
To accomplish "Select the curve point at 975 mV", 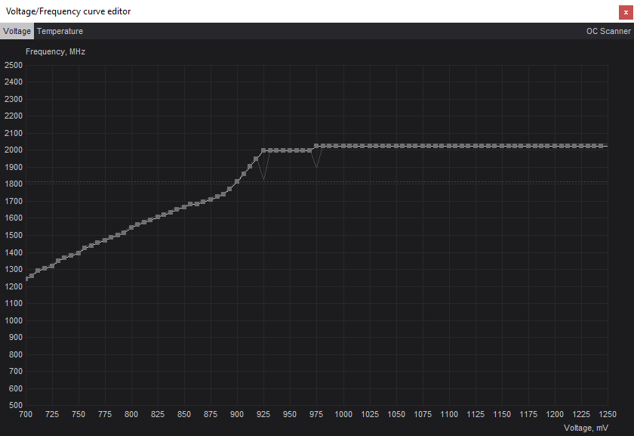I will click(x=316, y=146).
